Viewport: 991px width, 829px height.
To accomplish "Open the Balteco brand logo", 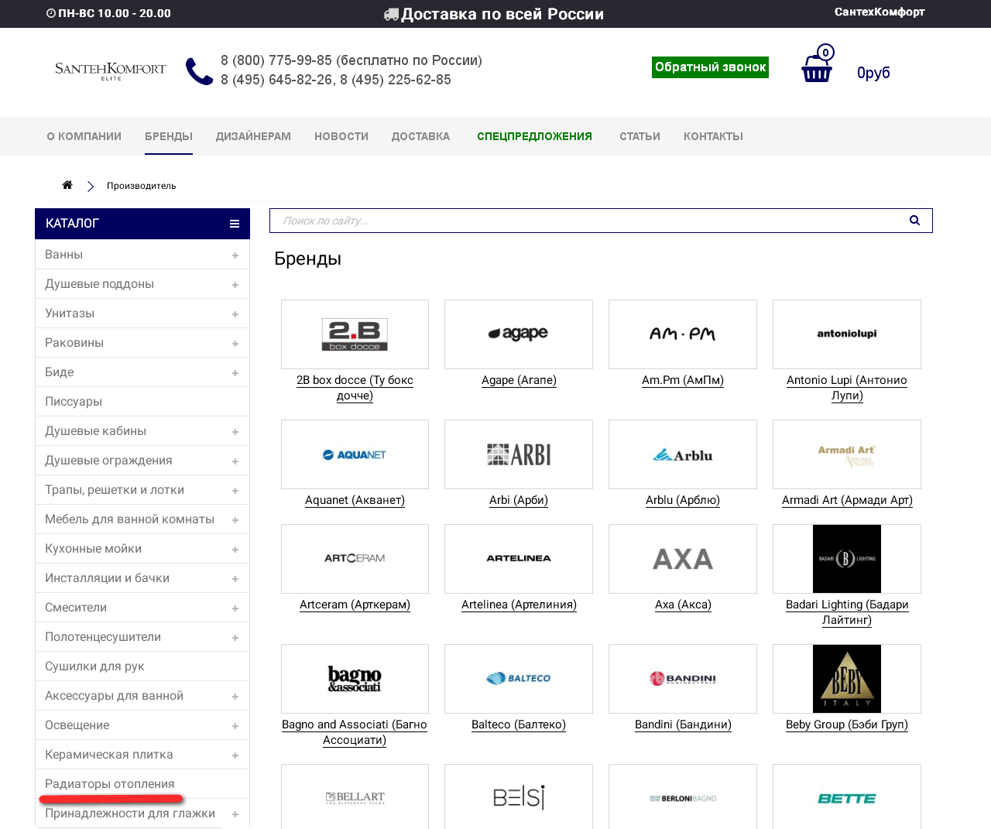I will [x=519, y=679].
